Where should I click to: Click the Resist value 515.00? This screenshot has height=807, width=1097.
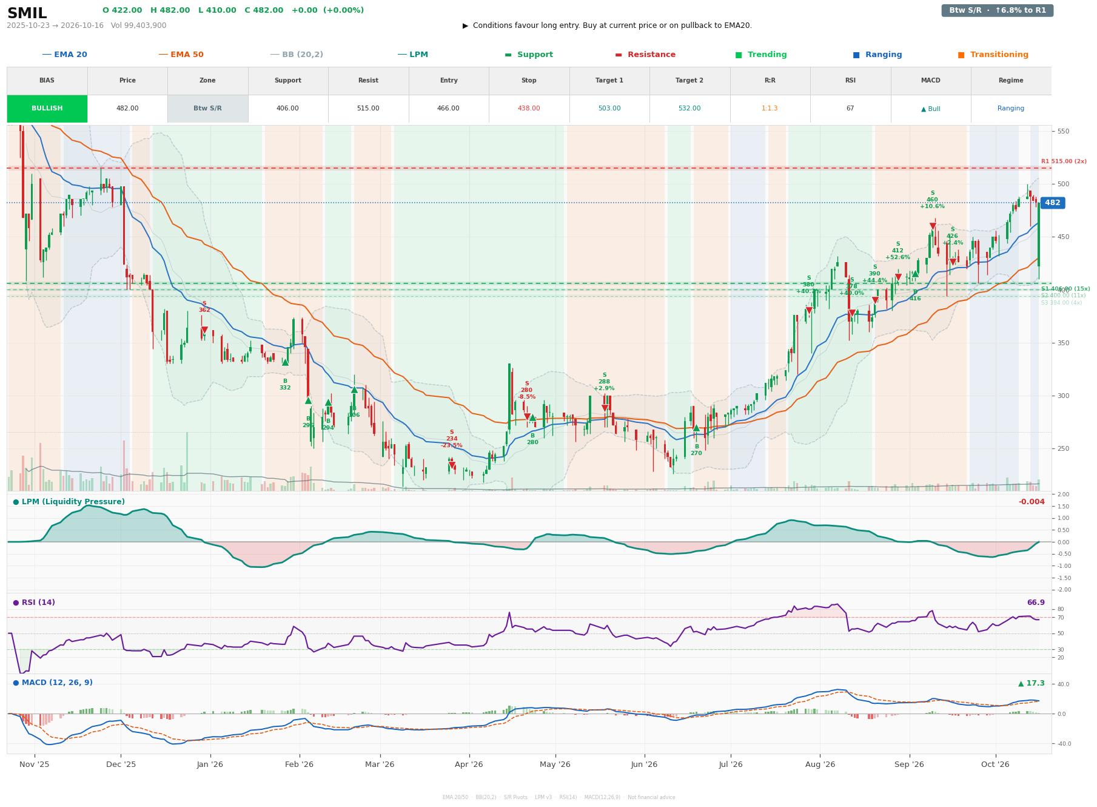click(x=368, y=109)
